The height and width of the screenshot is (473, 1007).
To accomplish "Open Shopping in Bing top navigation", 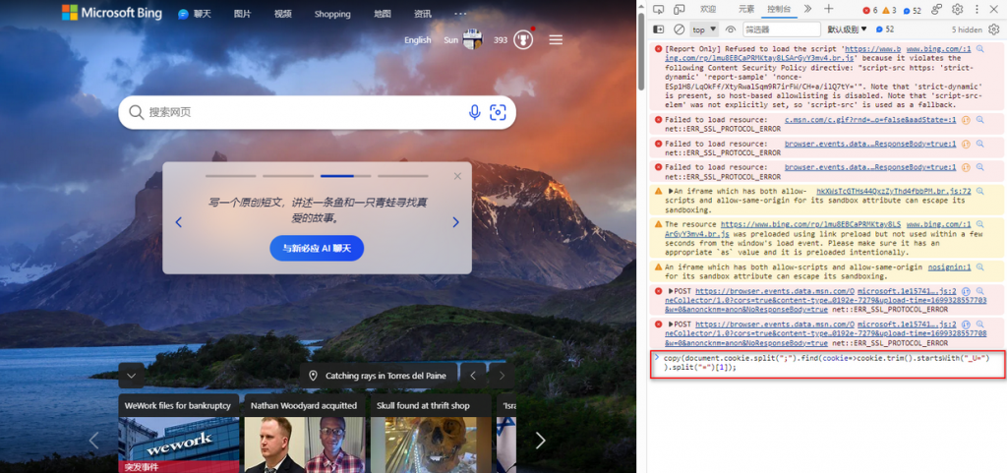I will pyautogui.click(x=332, y=14).
